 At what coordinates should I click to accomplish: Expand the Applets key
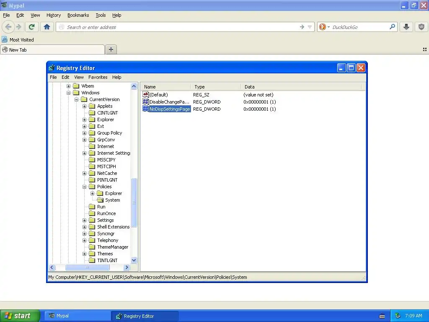tap(84, 106)
